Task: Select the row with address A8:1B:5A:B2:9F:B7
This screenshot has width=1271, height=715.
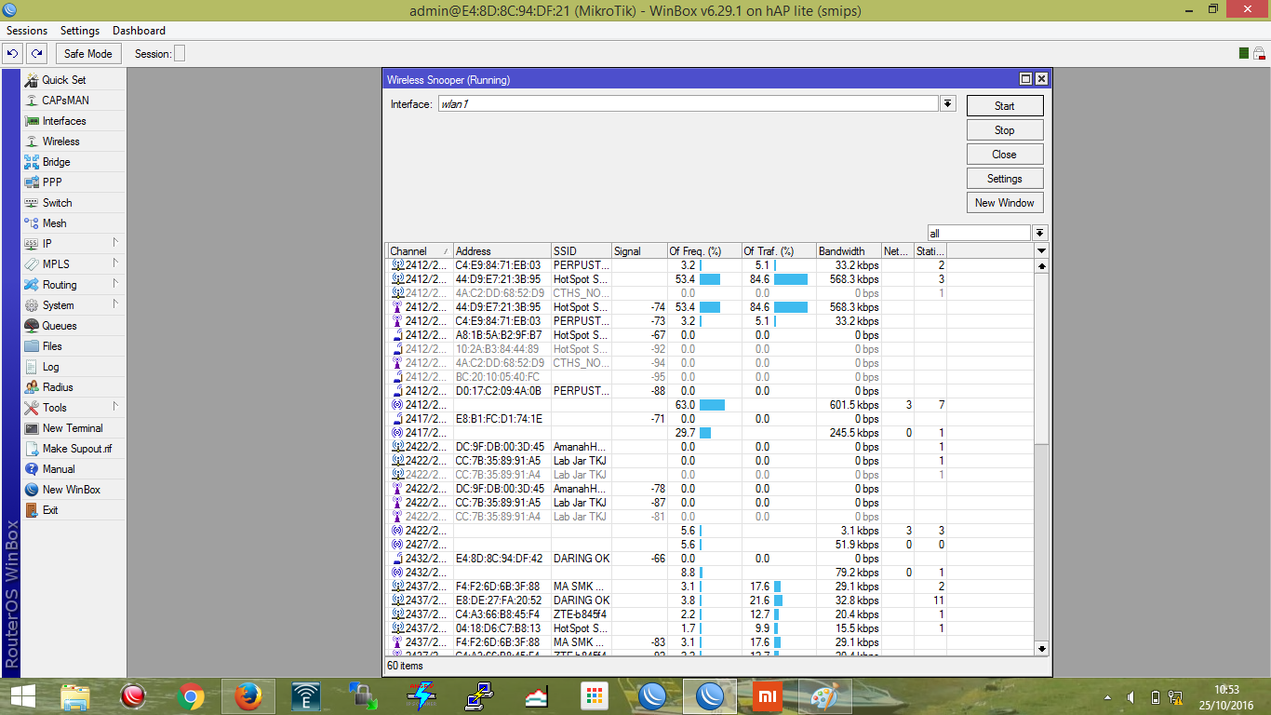Action: 710,335
